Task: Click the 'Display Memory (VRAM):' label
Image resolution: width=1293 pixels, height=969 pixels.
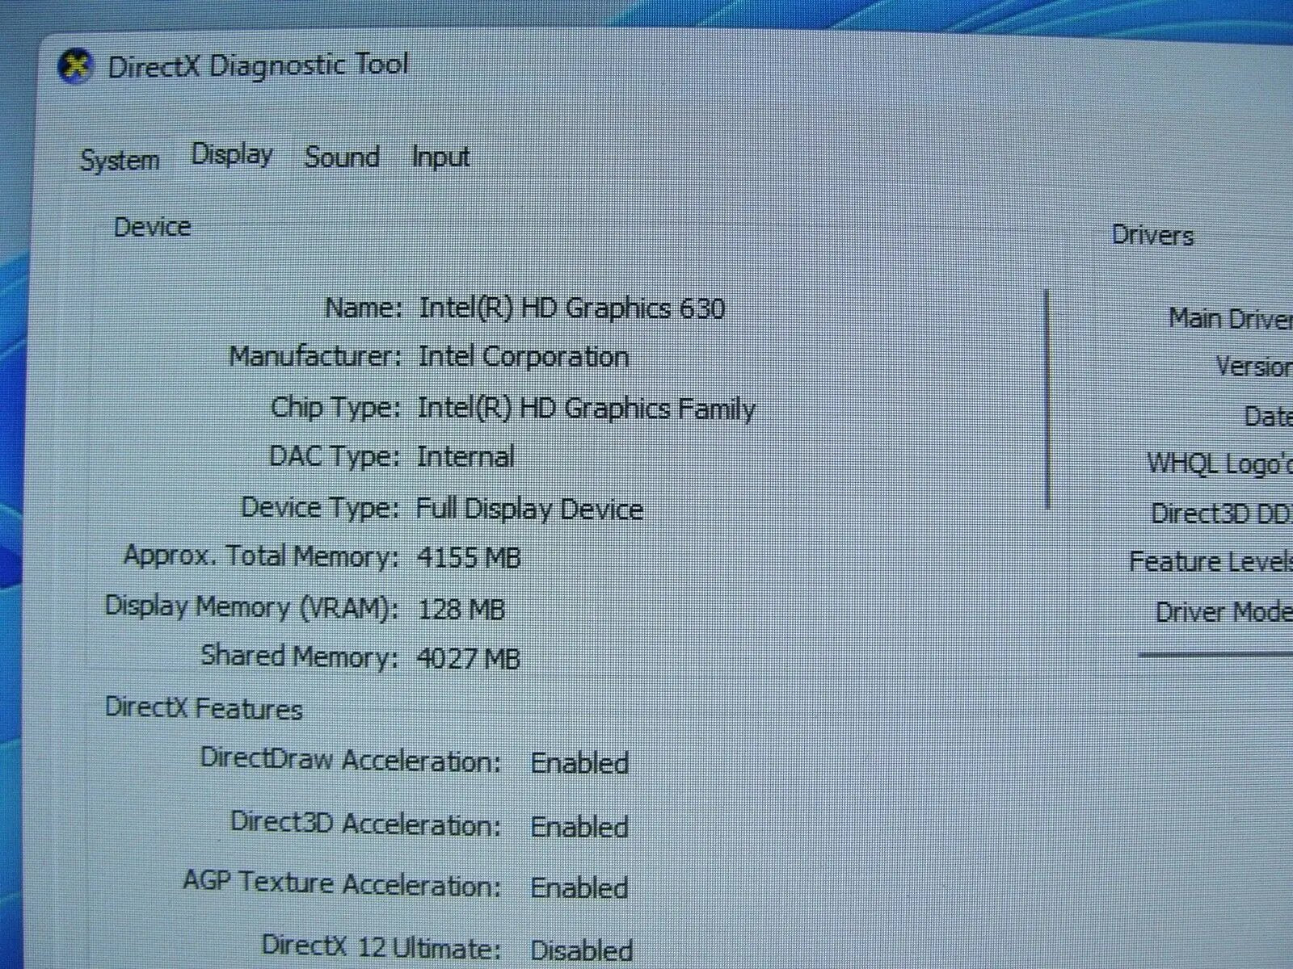Action: [251, 607]
